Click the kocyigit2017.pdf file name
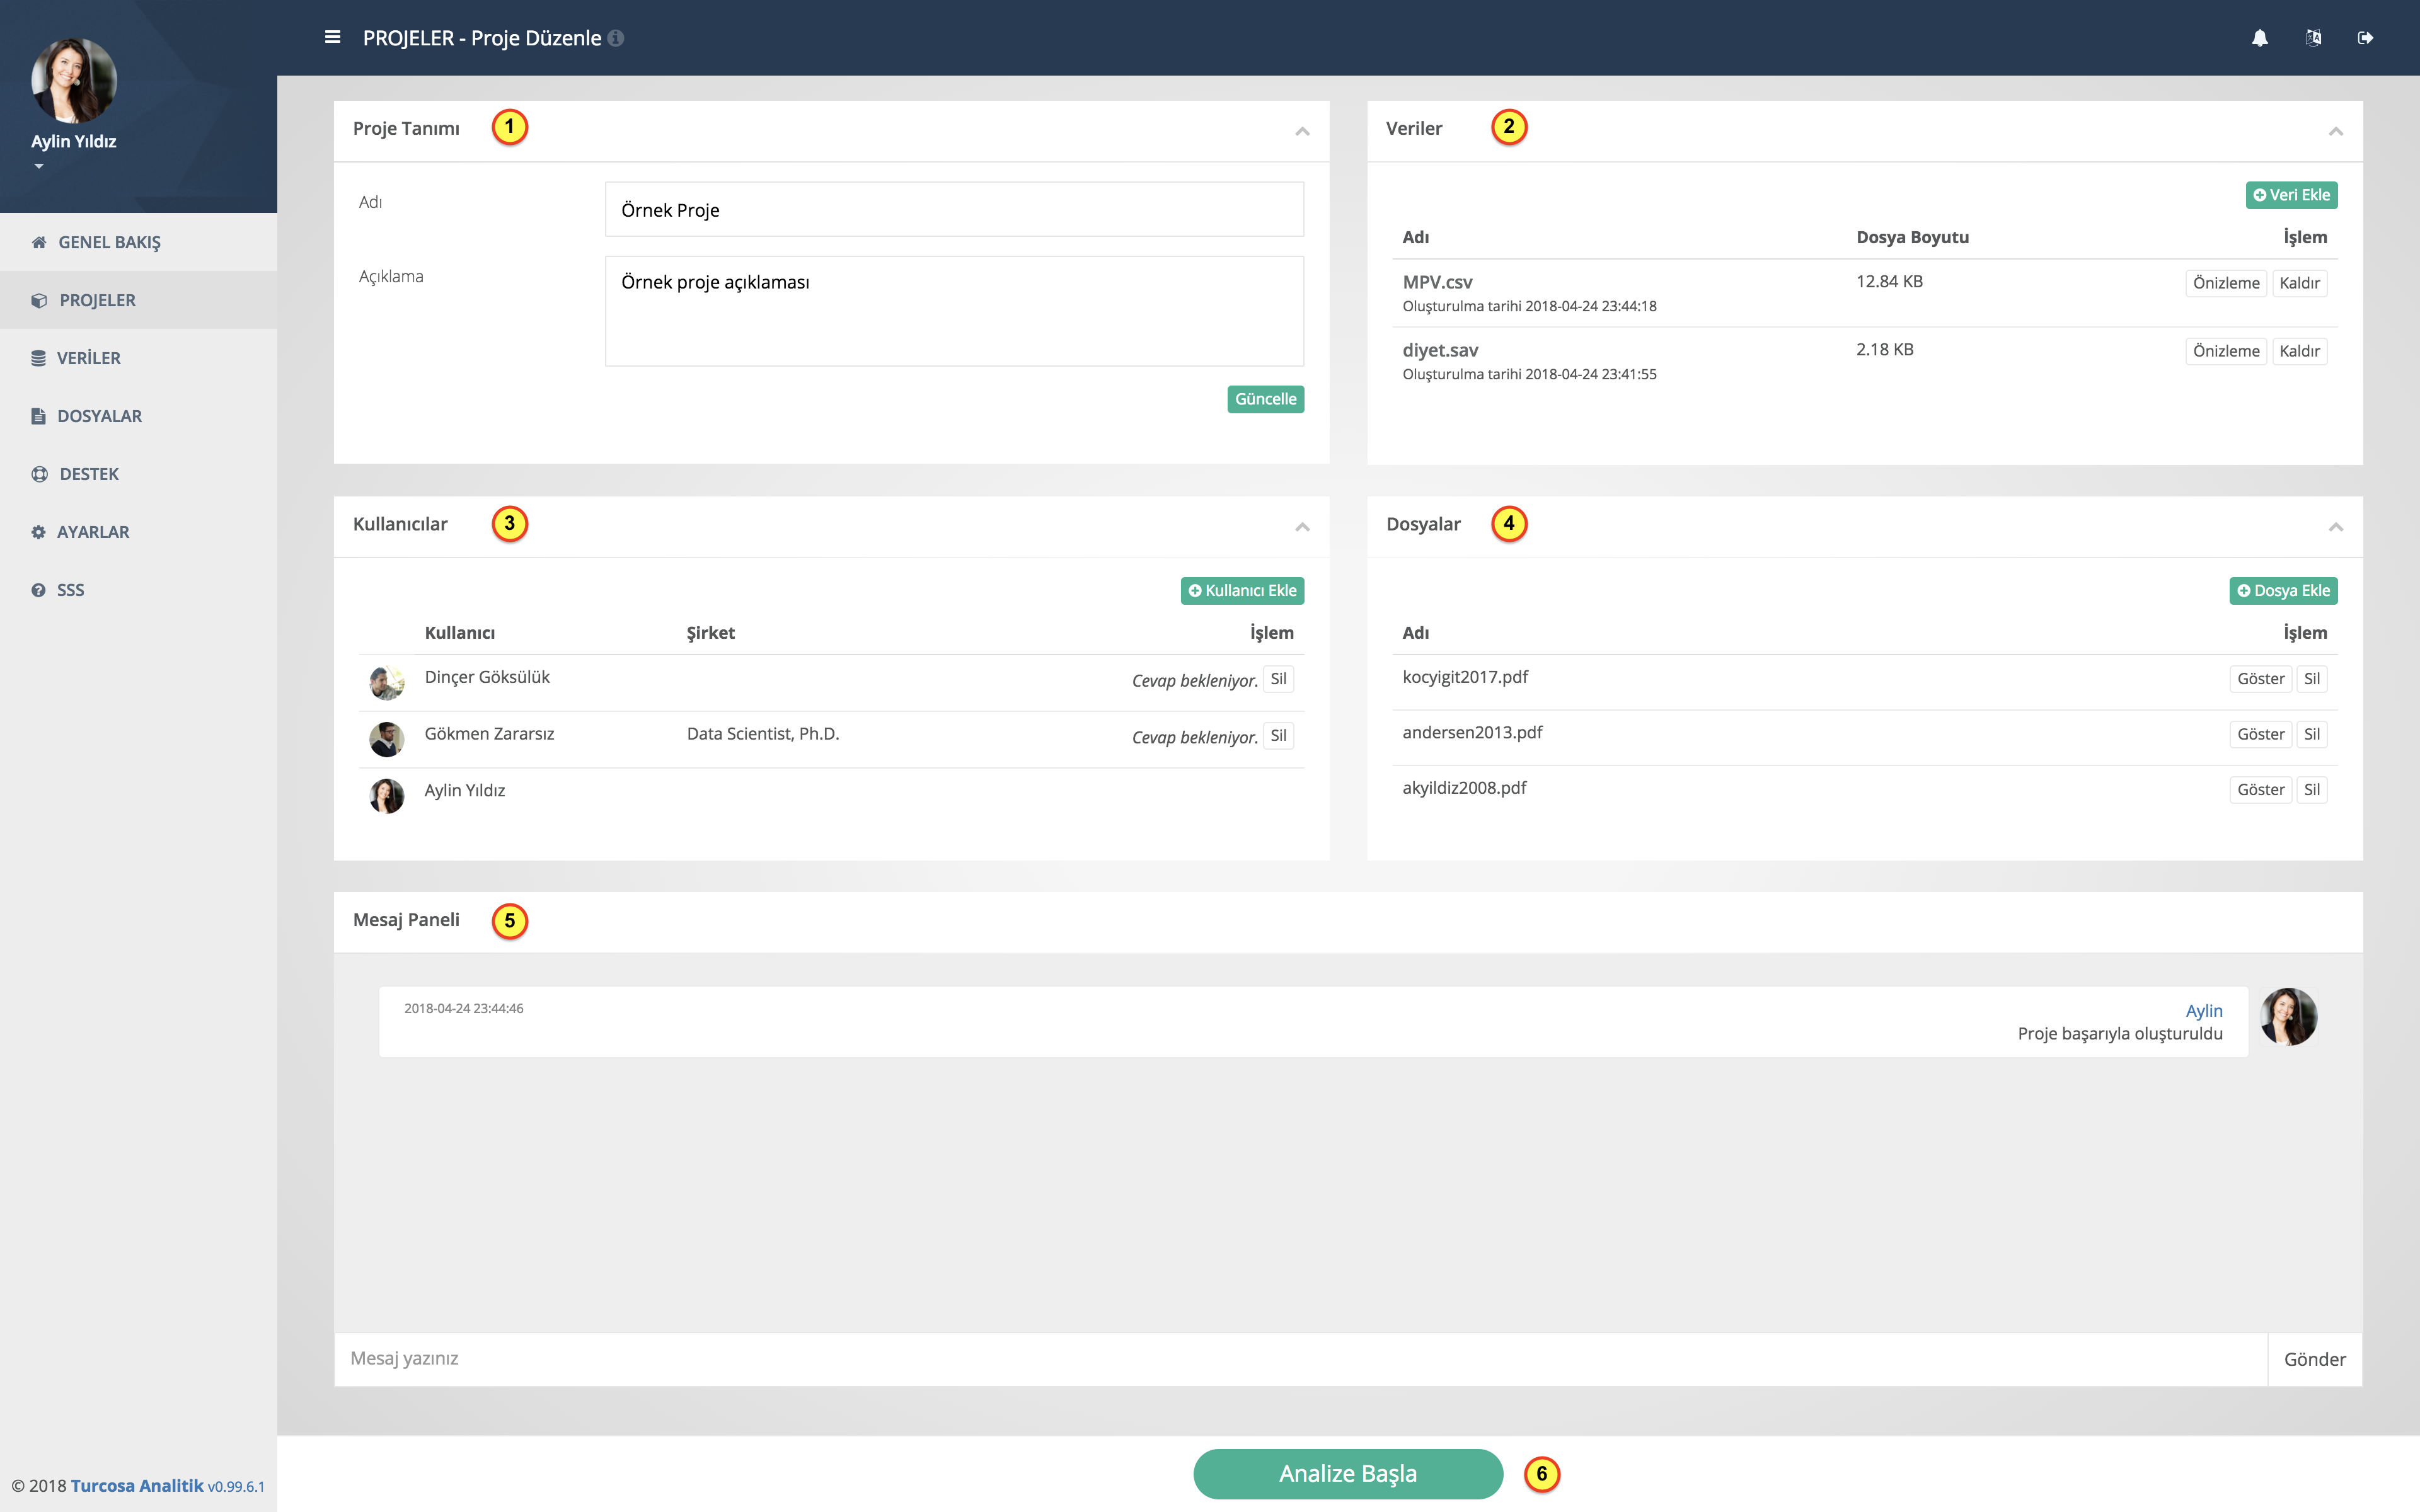This screenshot has height=1512, width=2420. coord(1465,678)
